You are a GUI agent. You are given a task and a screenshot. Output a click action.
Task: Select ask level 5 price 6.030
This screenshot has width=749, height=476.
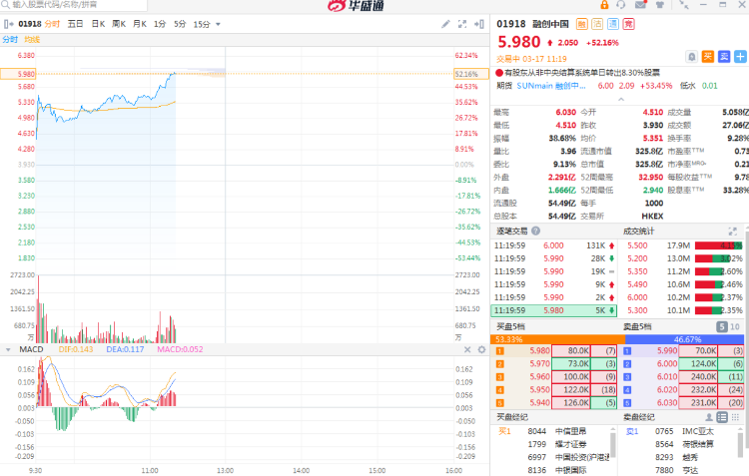click(667, 403)
